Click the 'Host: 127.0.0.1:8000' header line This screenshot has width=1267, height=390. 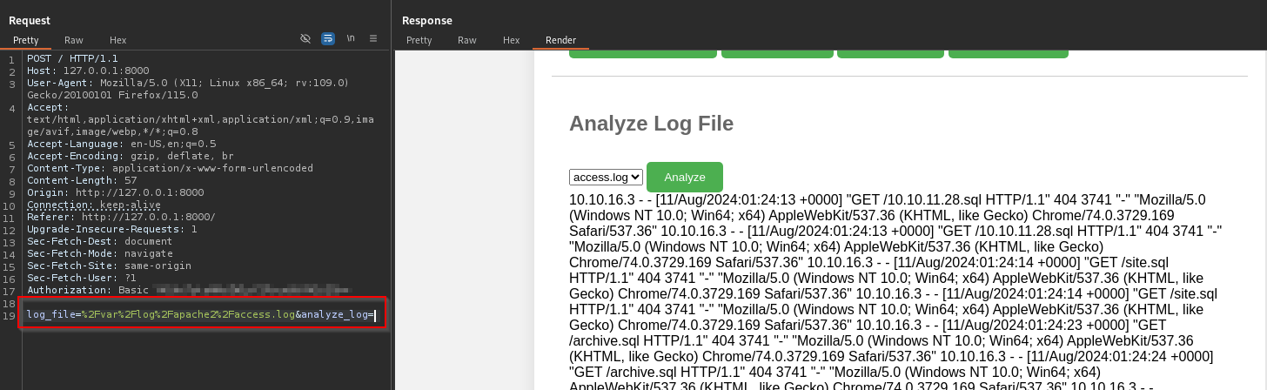(x=88, y=71)
